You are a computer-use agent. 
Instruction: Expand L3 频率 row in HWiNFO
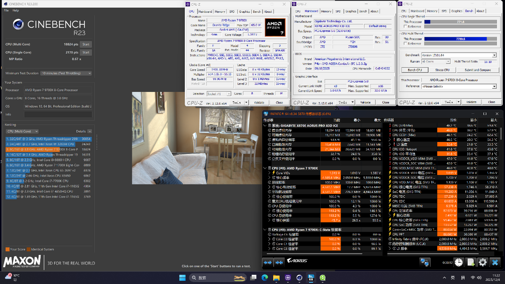pyautogui.click(x=390, y=248)
